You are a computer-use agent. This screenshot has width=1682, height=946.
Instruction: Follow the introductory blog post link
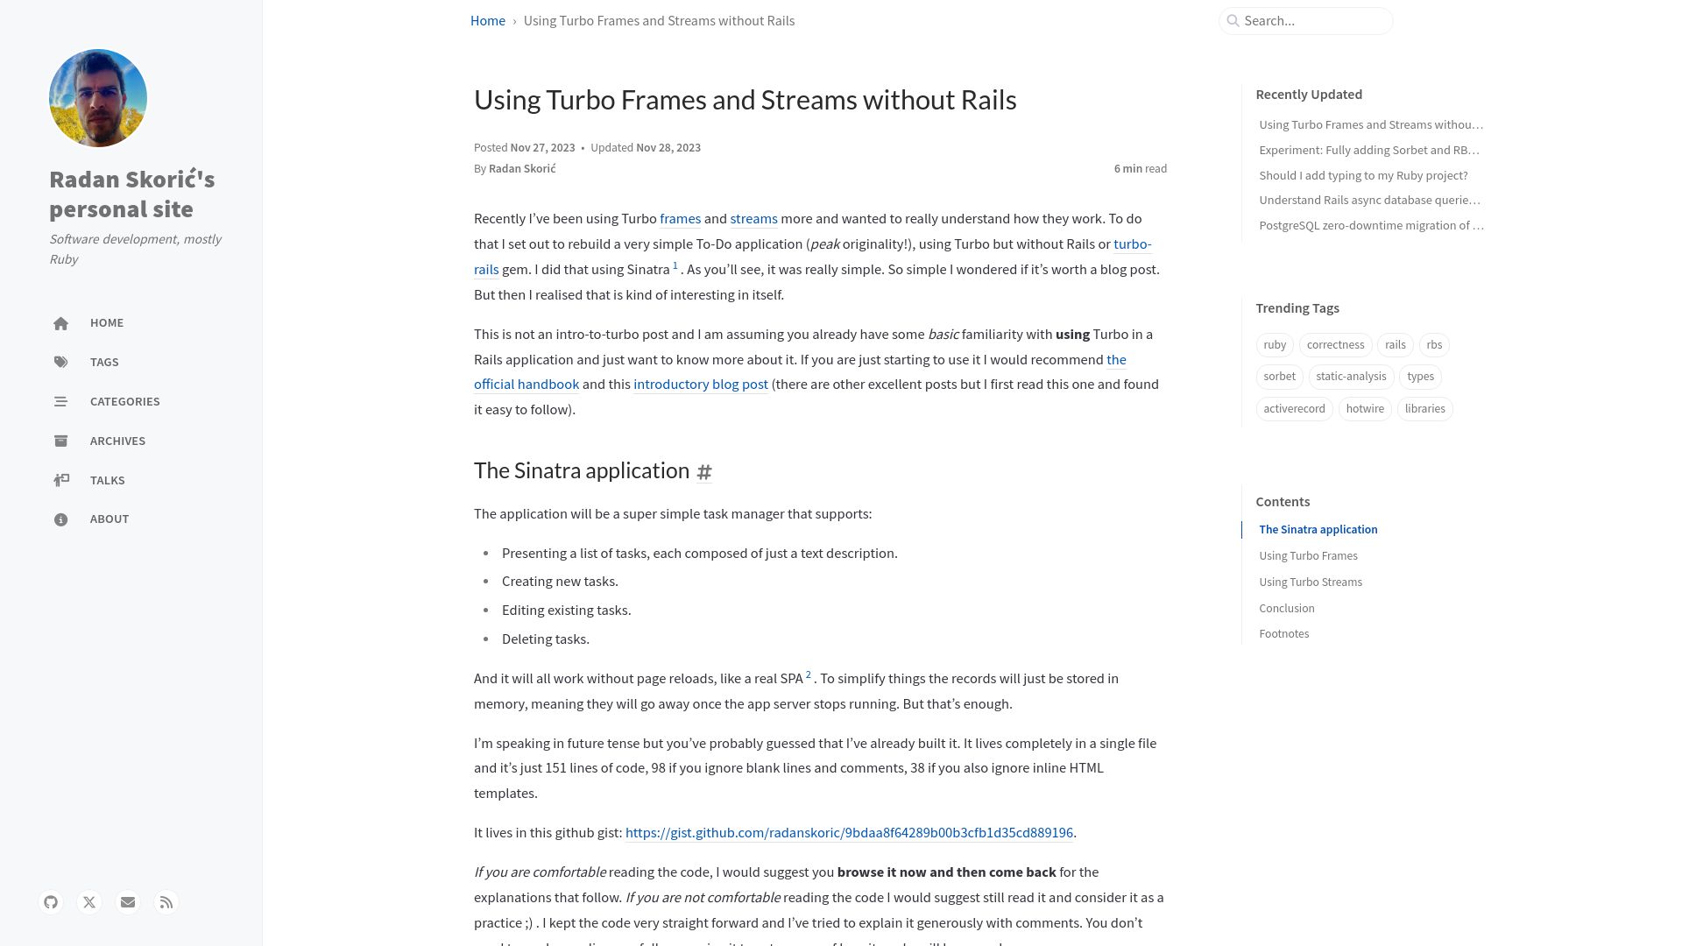(x=701, y=385)
